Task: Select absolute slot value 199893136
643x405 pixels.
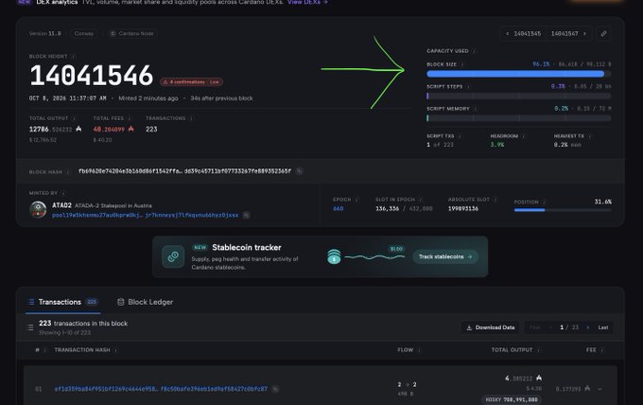Action: click(x=463, y=208)
